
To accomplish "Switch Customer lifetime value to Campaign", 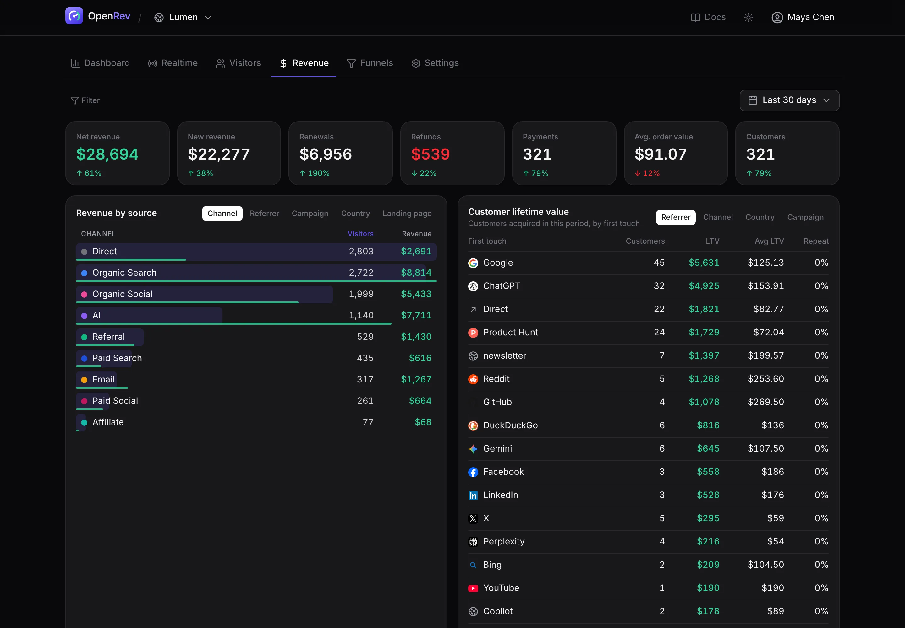I will pos(805,217).
